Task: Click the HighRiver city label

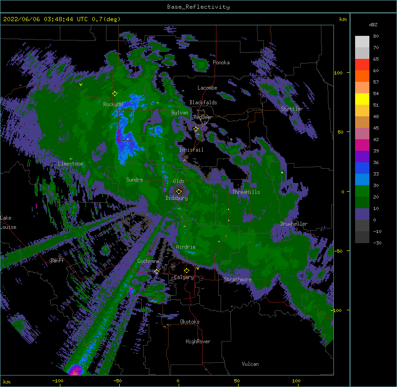Action: [198, 341]
